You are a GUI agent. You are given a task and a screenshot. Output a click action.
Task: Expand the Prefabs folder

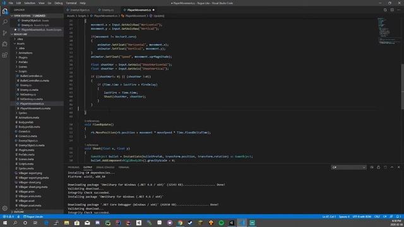[37, 62]
